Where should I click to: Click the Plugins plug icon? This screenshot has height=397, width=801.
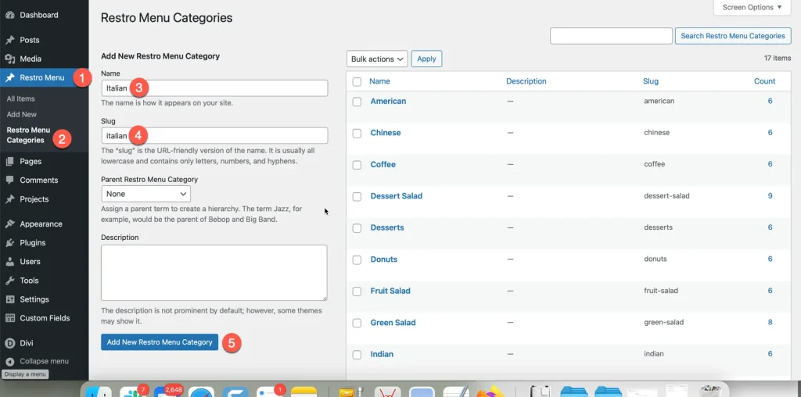tap(9, 243)
